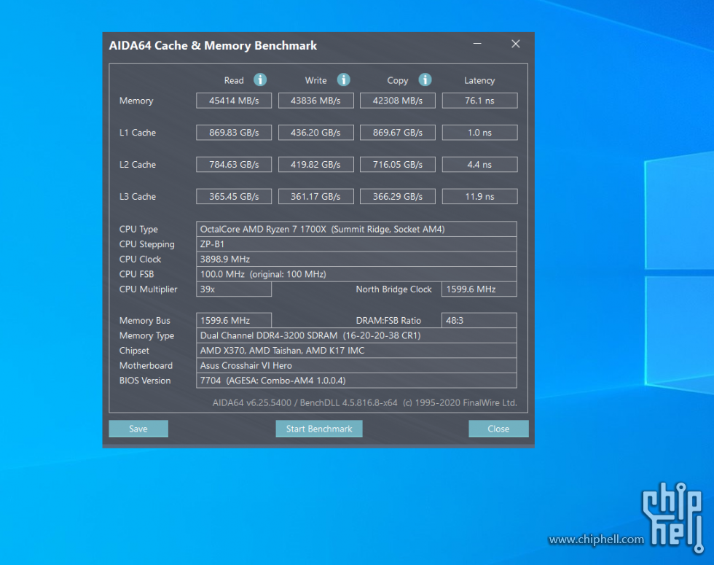
Task: Click the AIDA64 version text at bottom
Action: [365, 402]
